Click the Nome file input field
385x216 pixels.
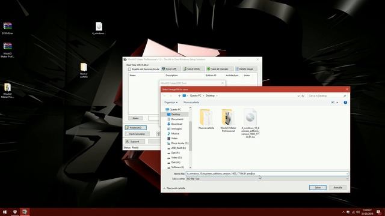click(x=267, y=173)
